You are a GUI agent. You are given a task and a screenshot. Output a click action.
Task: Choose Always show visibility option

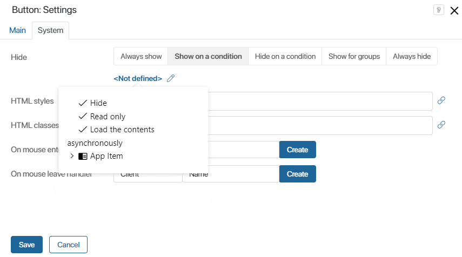[141, 56]
